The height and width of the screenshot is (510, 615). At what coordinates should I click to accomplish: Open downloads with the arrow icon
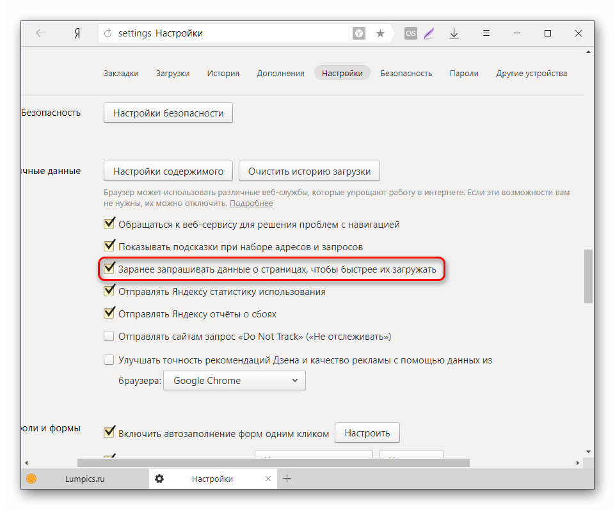pos(454,33)
